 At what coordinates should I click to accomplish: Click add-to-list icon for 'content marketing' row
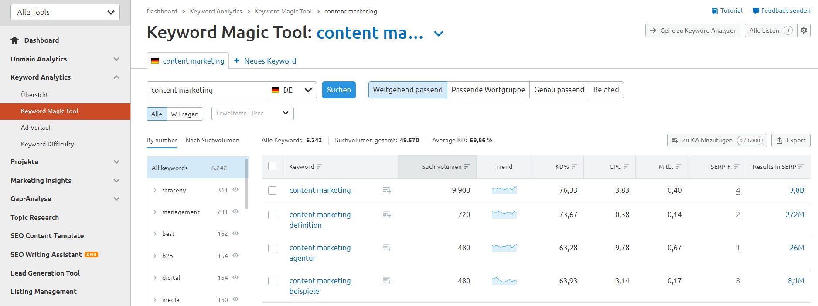(386, 190)
